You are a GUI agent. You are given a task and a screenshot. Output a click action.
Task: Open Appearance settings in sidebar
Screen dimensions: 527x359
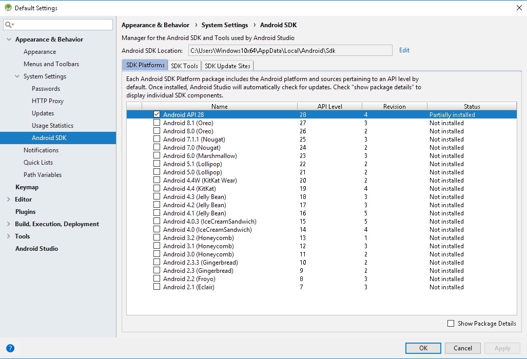point(40,52)
